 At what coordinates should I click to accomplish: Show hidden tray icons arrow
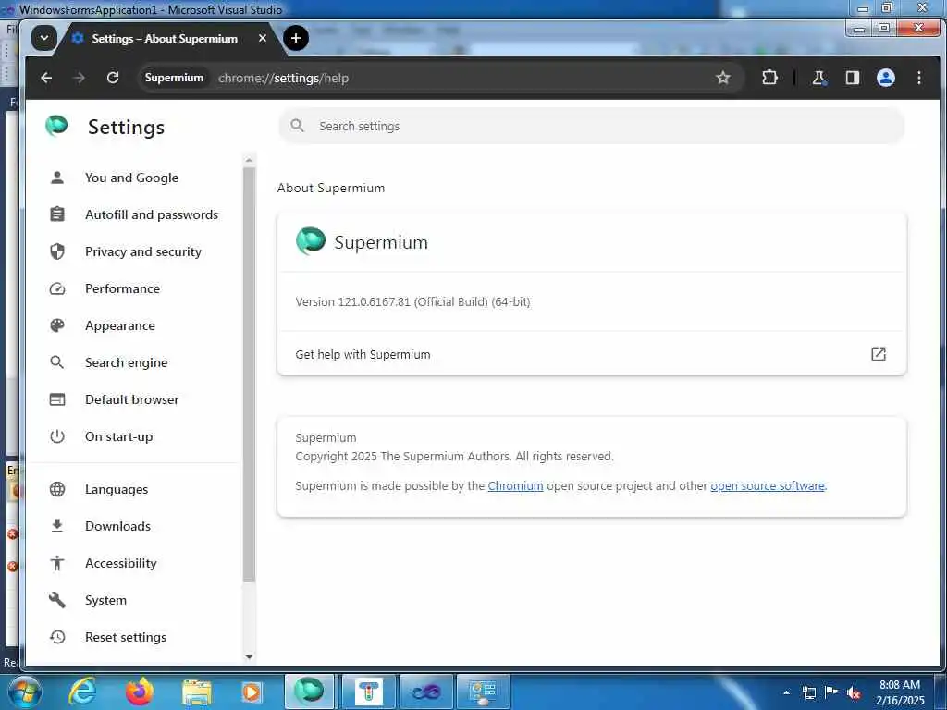pyautogui.click(x=786, y=692)
